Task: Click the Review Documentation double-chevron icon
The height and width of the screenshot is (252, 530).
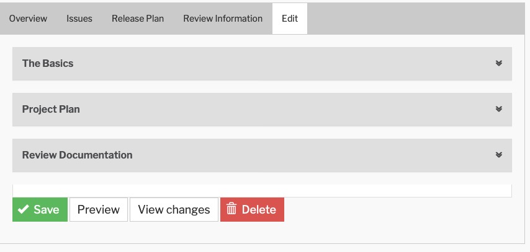Action: click(498, 155)
